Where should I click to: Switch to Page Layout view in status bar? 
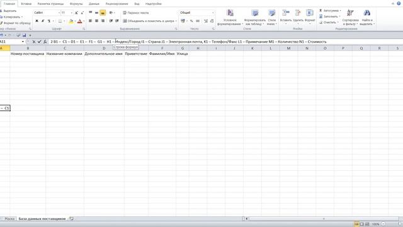coord(361,224)
